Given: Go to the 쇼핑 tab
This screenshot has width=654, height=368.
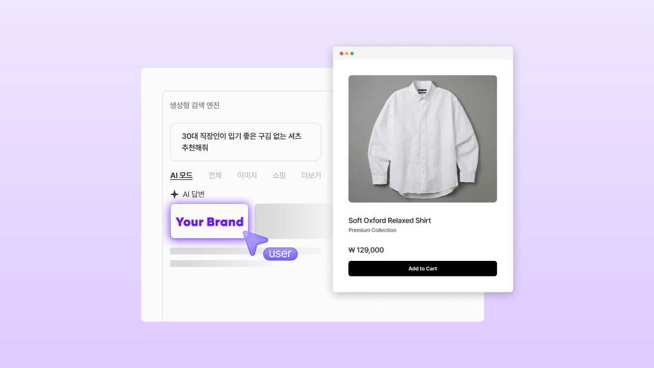Looking at the screenshot, I should point(279,176).
